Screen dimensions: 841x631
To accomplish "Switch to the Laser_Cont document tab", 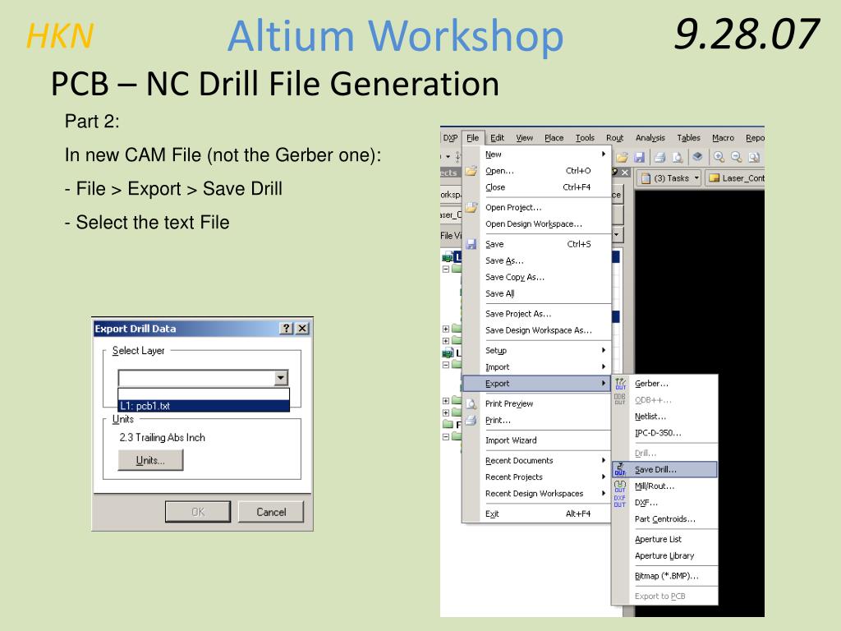I will pyautogui.click(x=736, y=178).
